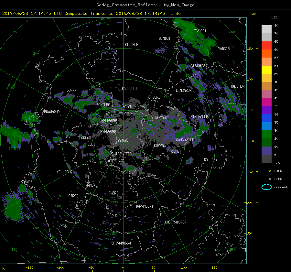Click the HAVERI city label
The width and height of the screenshot is (291, 272).
(x=112, y=193)
